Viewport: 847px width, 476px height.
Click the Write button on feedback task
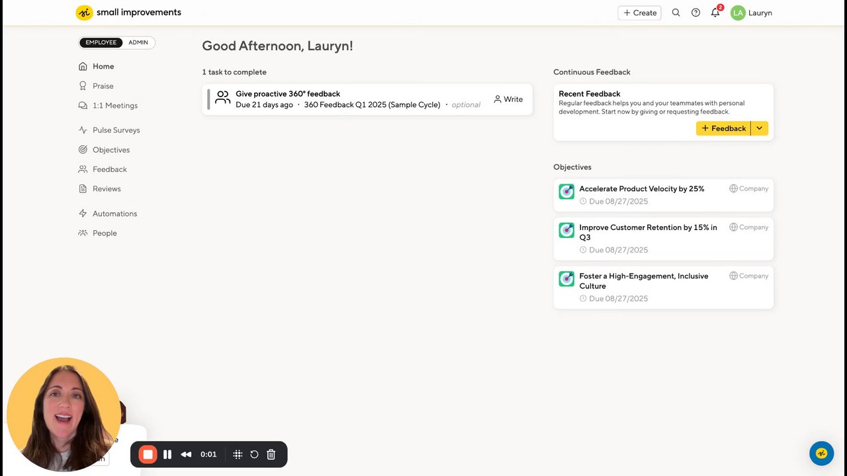pos(508,99)
